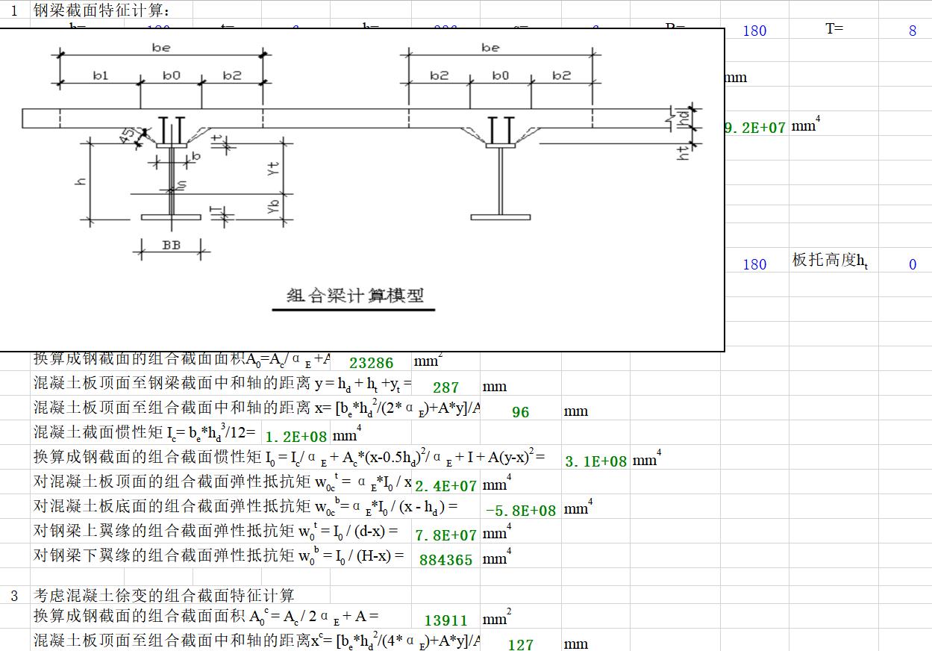The width and height of the screenshot is (932, 651).
Task: Select the result value 7.8E+07
Action: pos(445,535)
